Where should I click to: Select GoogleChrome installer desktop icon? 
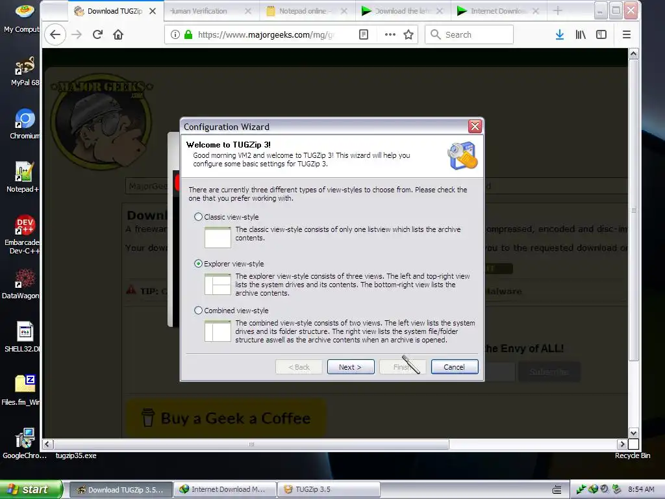pos(25,443)
